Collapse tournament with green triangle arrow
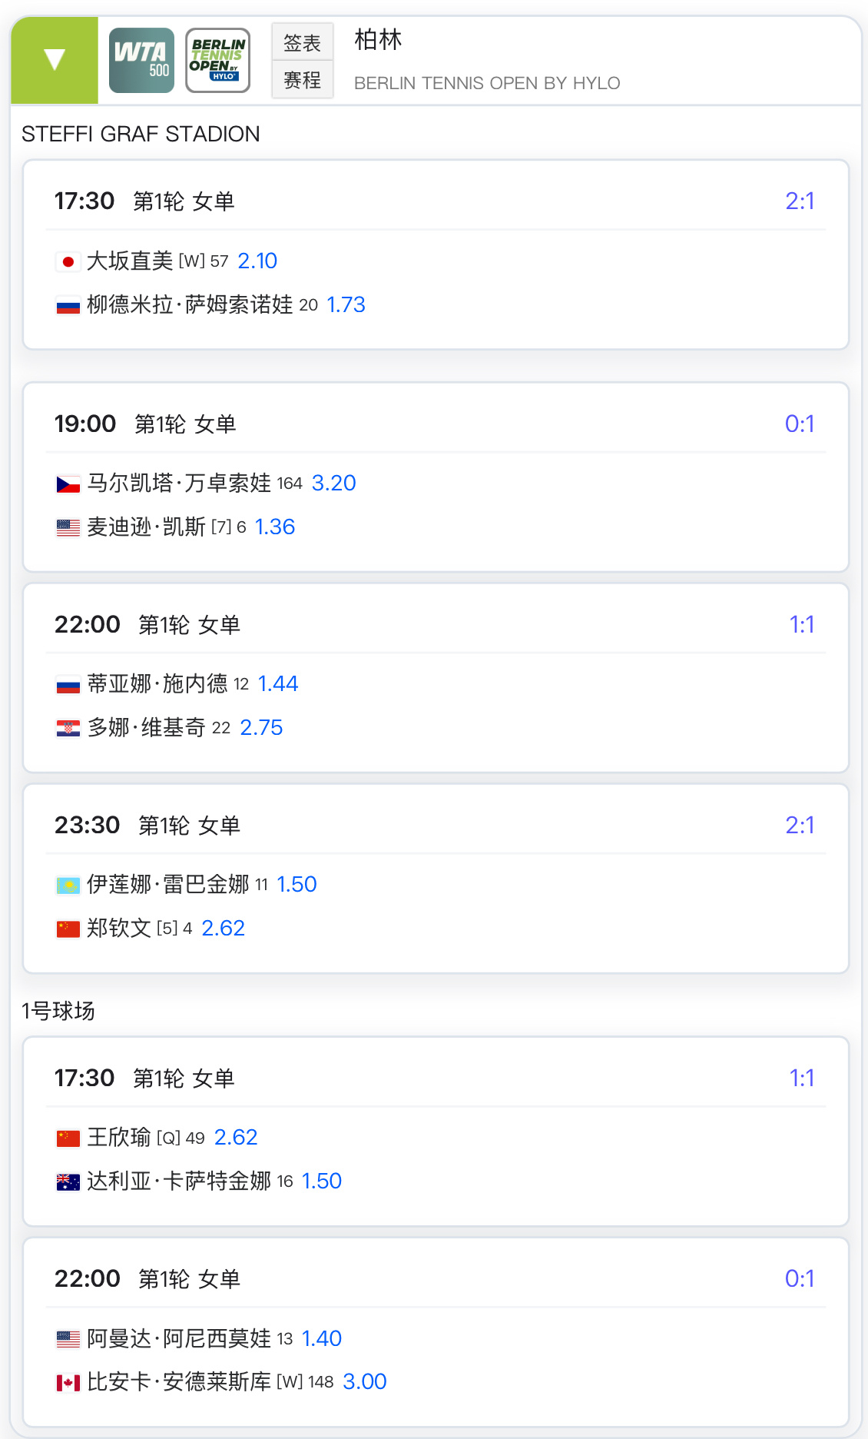The image size is (868, 1439). click(x=55, y=60)
